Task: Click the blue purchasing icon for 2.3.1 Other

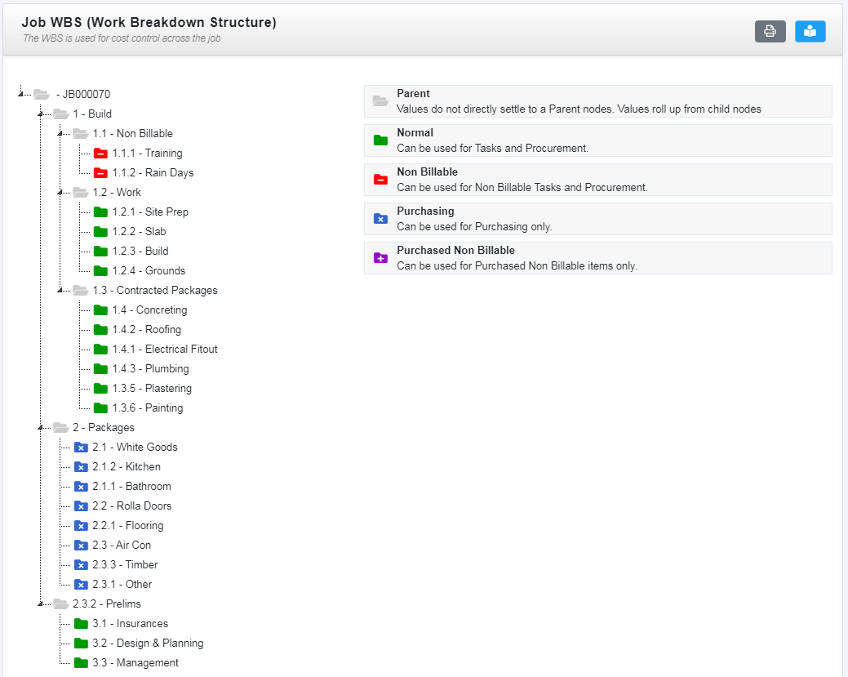Action: 81,585
